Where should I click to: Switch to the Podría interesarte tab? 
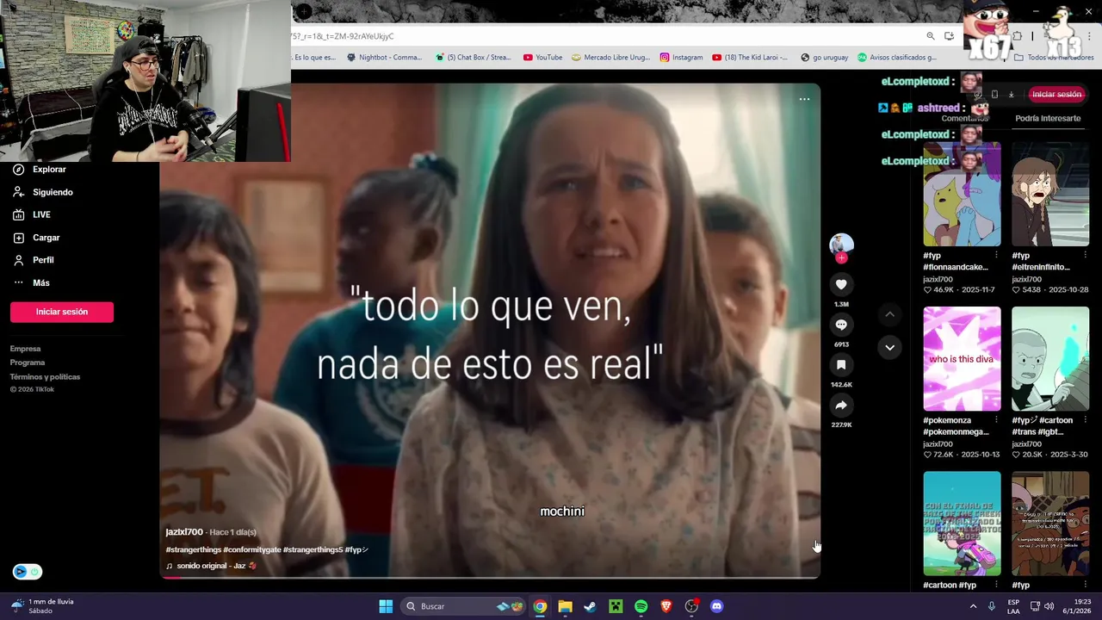1048,119
